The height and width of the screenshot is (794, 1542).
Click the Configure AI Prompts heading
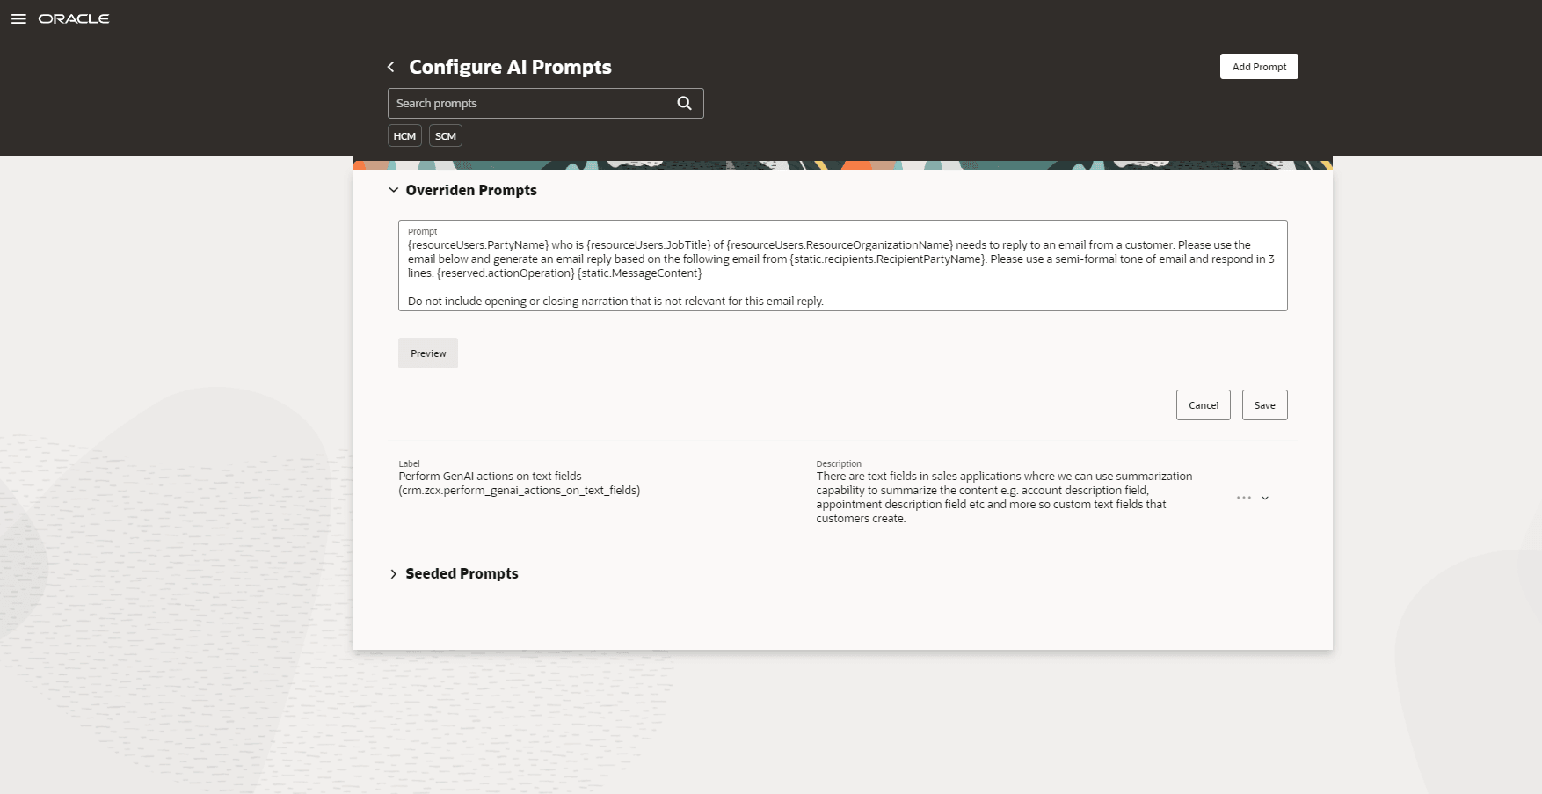pyautogui.click(x=510, y=67)
